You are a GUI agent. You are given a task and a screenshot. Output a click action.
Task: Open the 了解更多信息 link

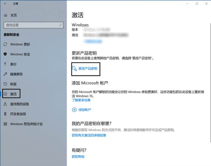[x=81, y=100]
